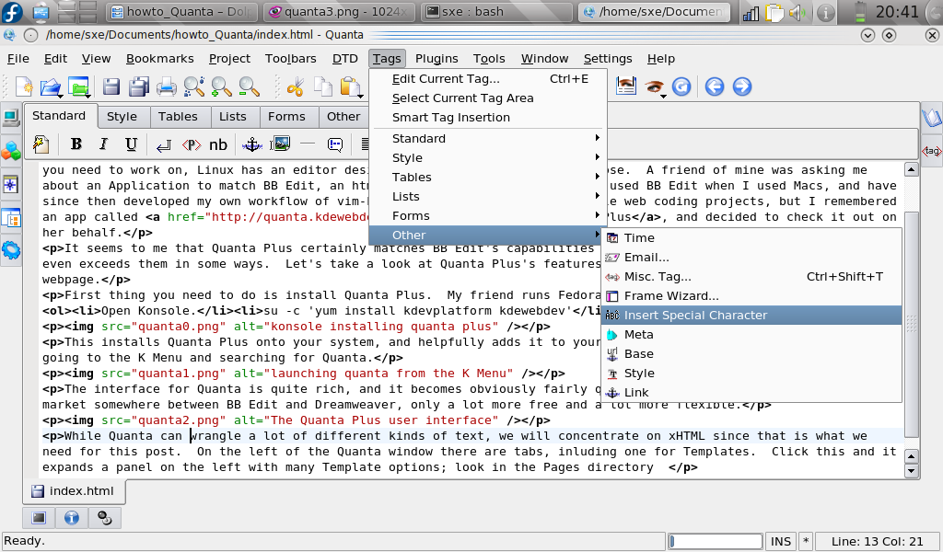Open the info messages bottom tab icon

tap(72, 517)
